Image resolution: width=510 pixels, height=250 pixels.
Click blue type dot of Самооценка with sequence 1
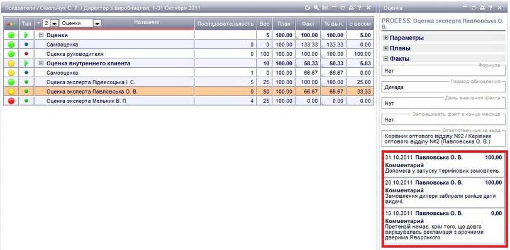pyautogui.click(x=26, y=72)
